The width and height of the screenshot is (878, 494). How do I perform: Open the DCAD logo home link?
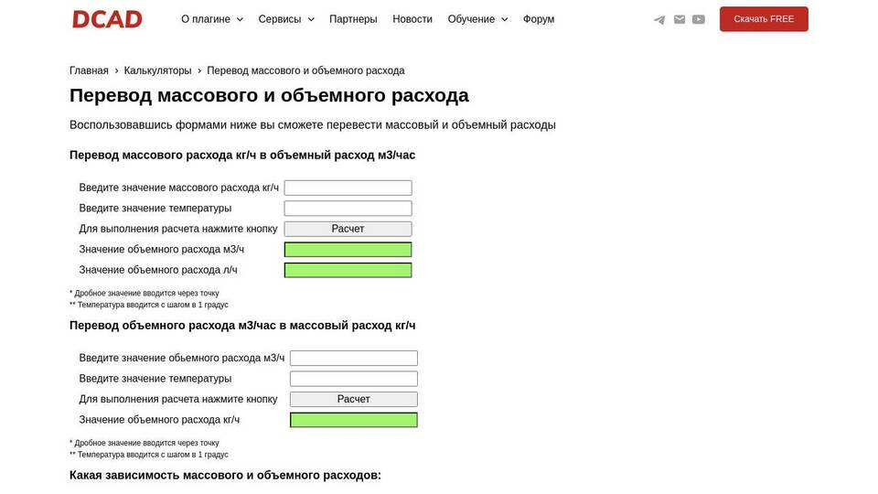coord(107,19)
